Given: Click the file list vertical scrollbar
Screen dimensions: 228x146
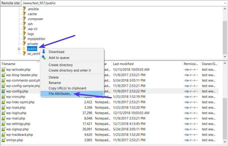Looking at the screenshot, I should click(x=225, y=119).
